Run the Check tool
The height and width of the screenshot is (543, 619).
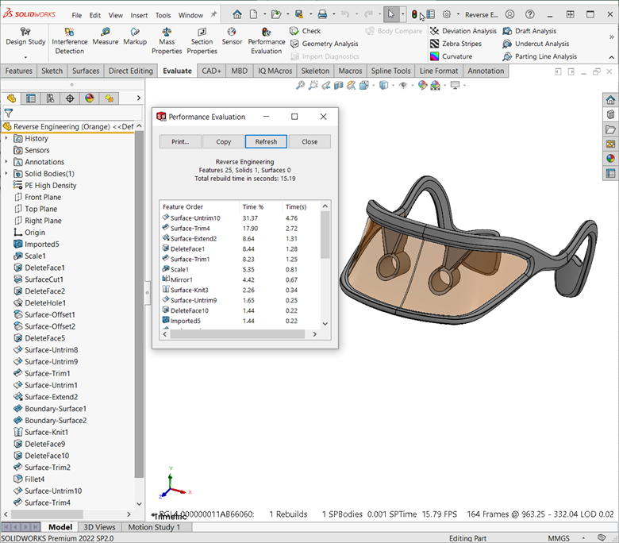tap(306, 31)
